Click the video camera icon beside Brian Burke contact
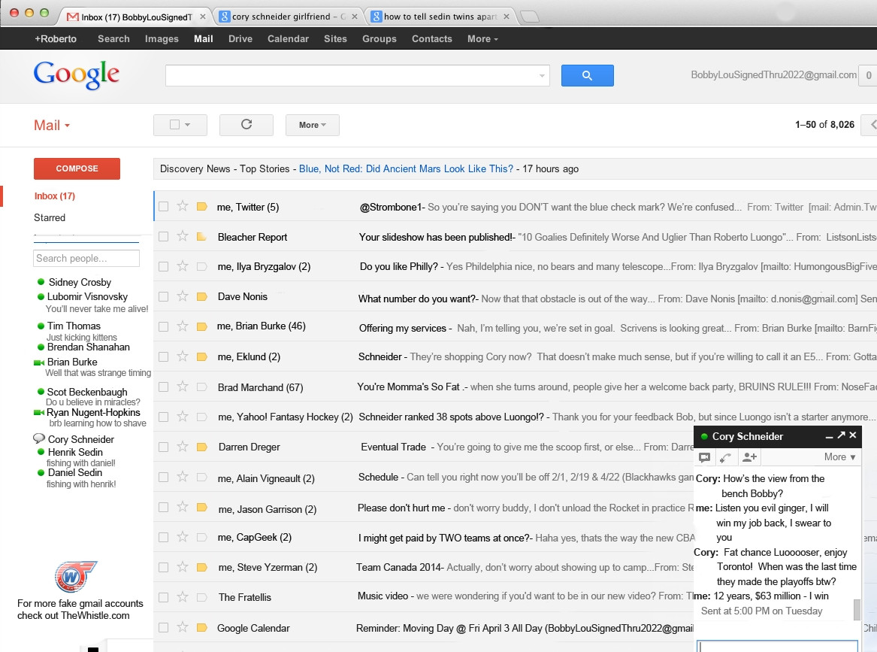 click(x=38, y=362)
